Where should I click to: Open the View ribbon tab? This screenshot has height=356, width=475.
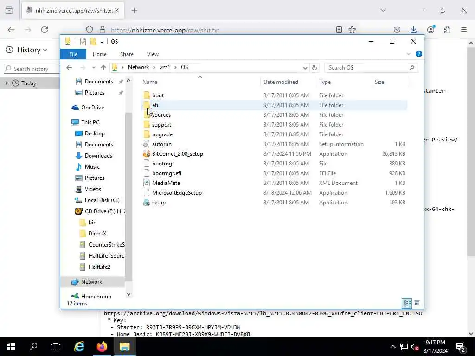(x=153, y=54)
